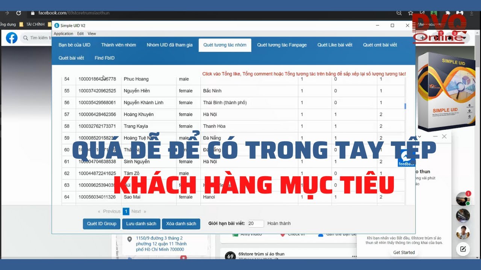
Task: Click the Giới hạn bài viết input field
Action: click(x=256, y=223)
